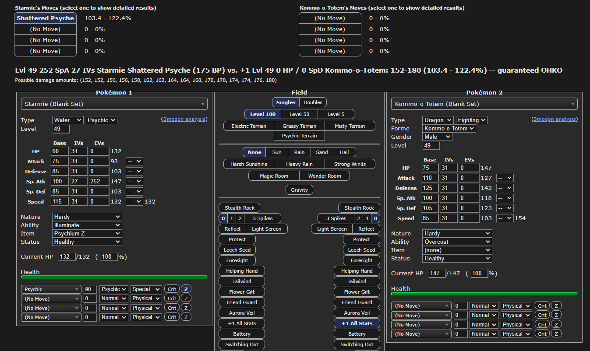Toggle Friend Guard on Starmie's side

click(242, 302)
